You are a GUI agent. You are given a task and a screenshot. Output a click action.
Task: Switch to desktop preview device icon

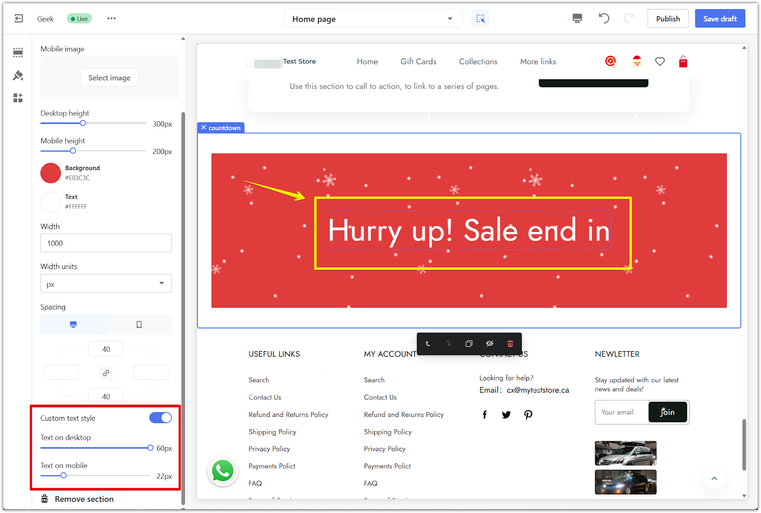[577, 19]
